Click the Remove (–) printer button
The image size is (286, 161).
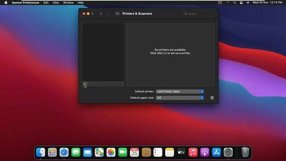[x=89, y=84]
